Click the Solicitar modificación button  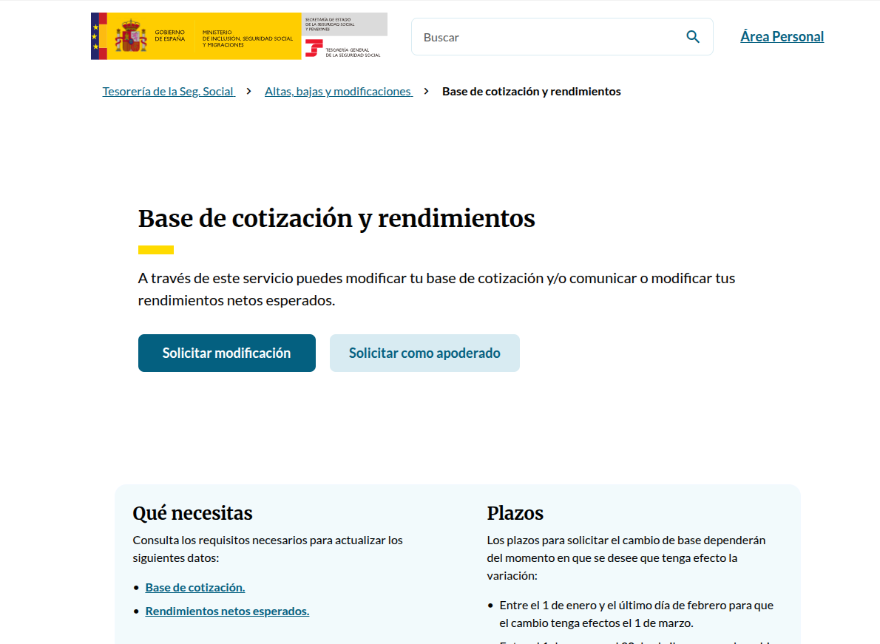click(x=227, y=353)
